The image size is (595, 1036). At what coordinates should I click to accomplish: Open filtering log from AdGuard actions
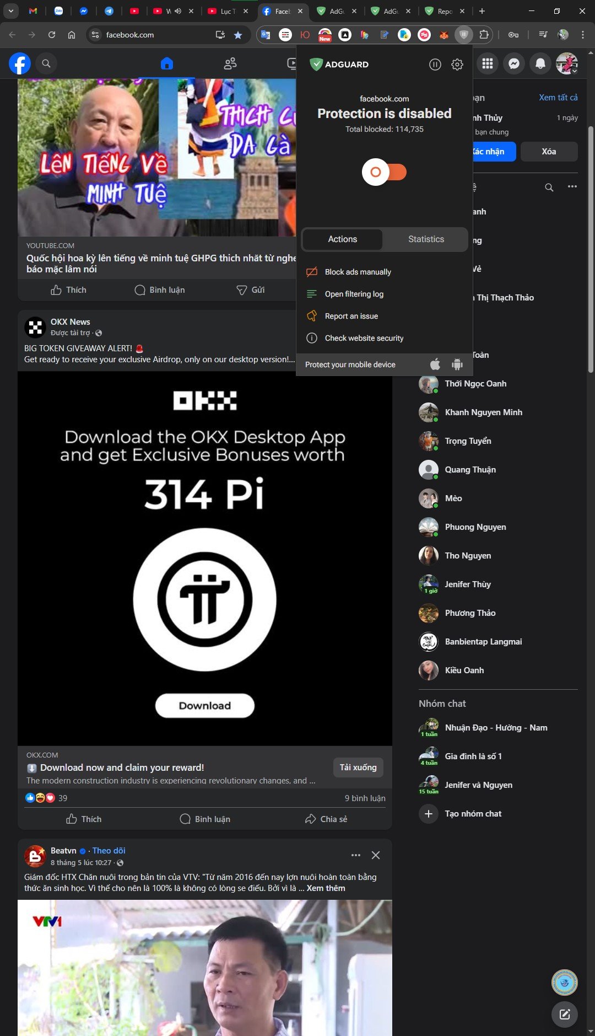[354, 294]
